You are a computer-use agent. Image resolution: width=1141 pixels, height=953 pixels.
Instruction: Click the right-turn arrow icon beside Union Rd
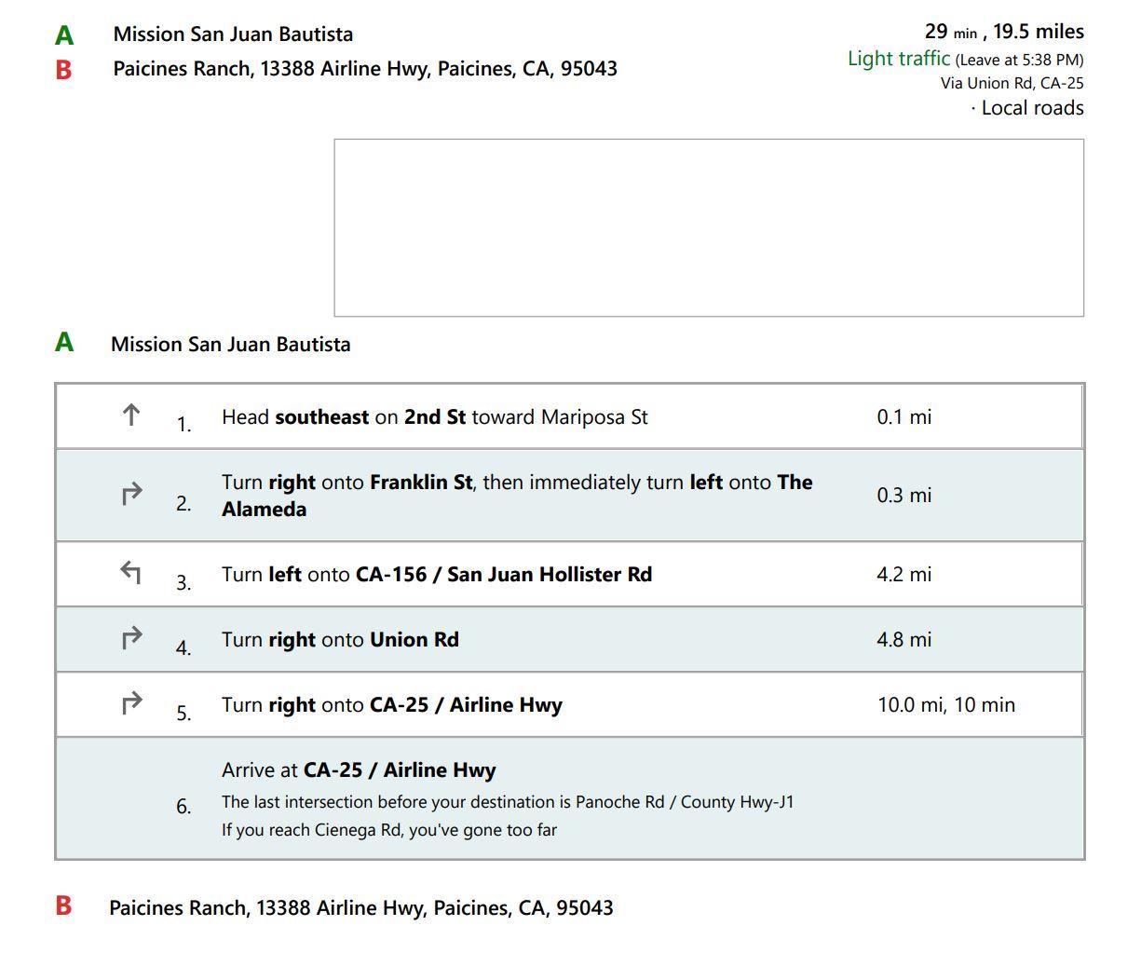(132, 638)
